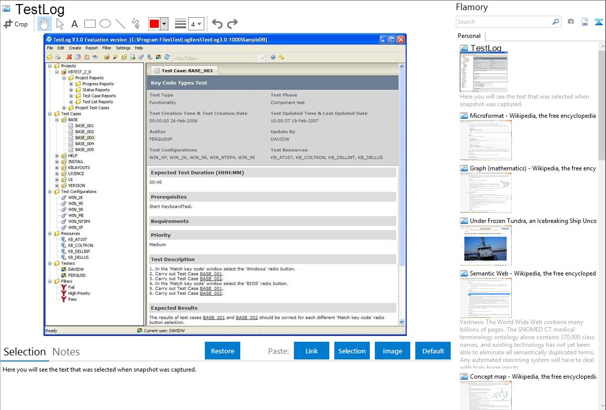606x410 pixels.
Task: Click the Flamory snapshot list scrollbar
Action: coord(602,104)
